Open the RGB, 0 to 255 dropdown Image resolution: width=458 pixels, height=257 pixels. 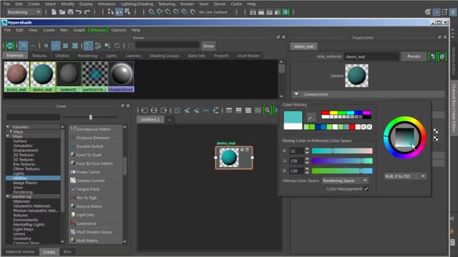404,176
